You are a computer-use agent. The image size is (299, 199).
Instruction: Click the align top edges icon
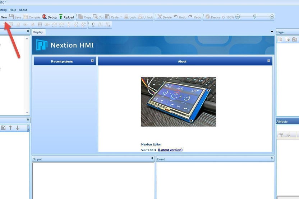[11, 24]
